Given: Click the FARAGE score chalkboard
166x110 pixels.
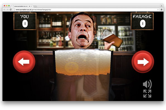Looking at the screenshot, I should 142,21.
